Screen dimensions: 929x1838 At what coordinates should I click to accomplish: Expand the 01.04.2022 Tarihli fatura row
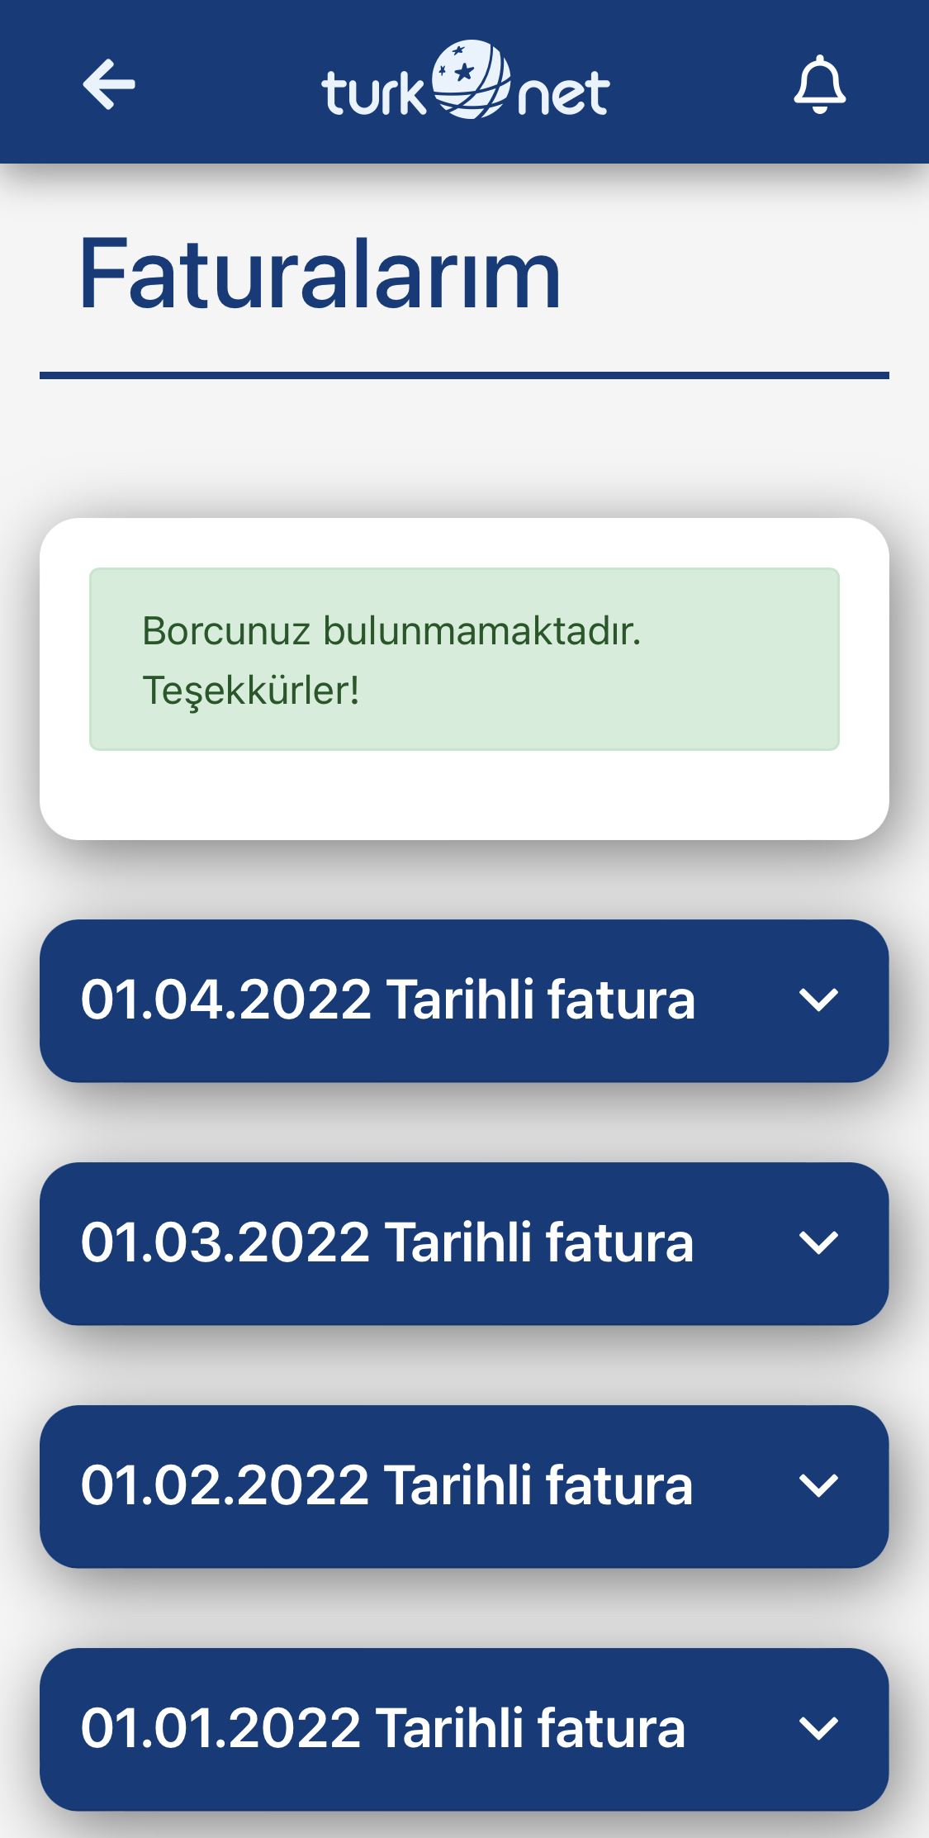pos(464,1000)
